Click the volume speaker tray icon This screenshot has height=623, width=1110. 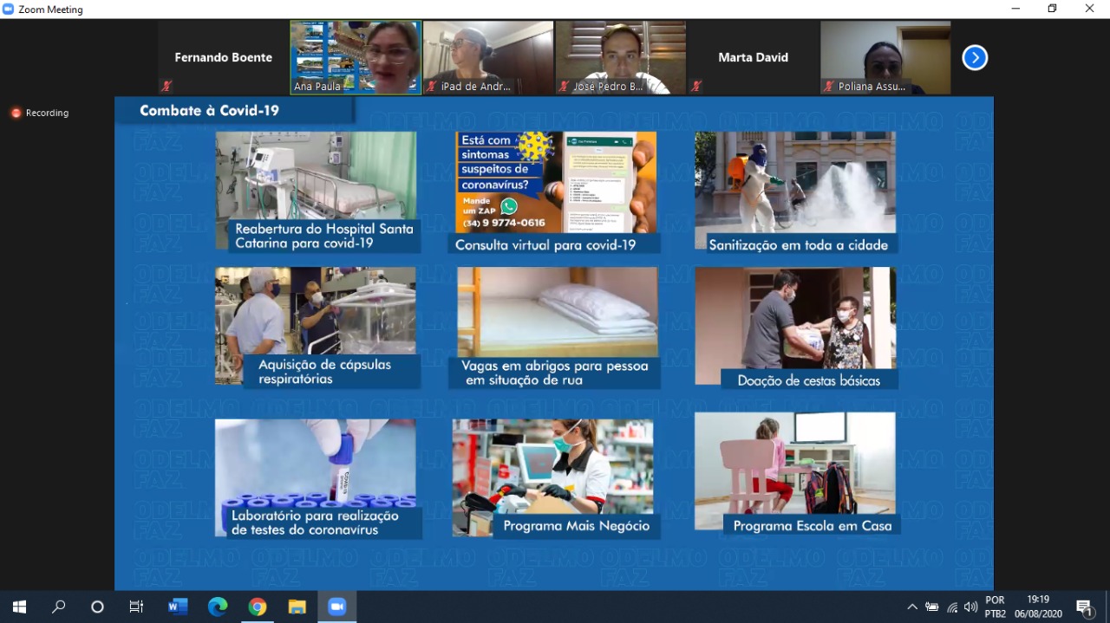tap(970, 607)
